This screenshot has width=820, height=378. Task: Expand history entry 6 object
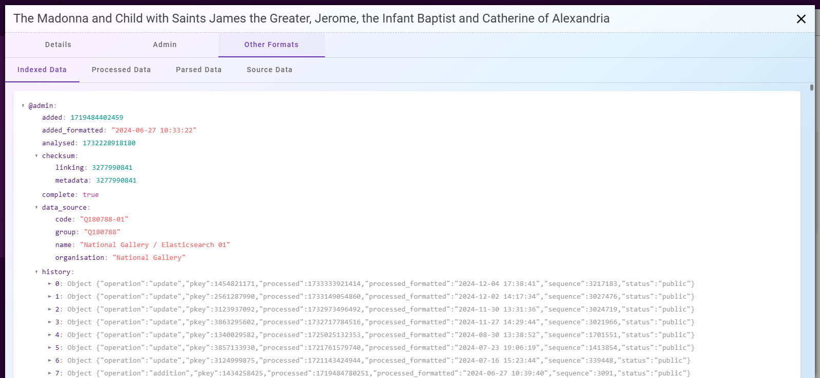click(x=50, y=361)
